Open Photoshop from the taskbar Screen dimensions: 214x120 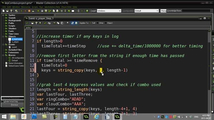click(34, 117)
